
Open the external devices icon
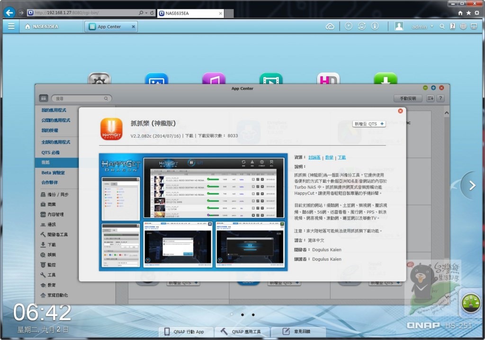(x=361, y=26)
